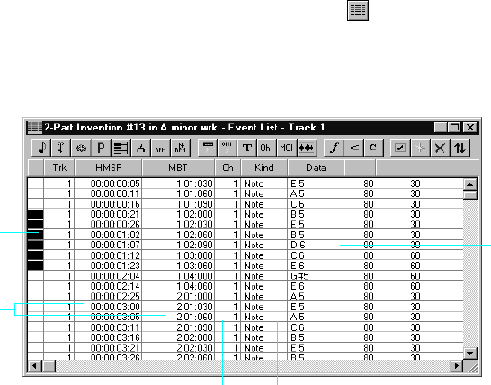This screenshot has height=385, width=491.
Task: Click the chord (C) events button
Action: [x=373, y=148]
